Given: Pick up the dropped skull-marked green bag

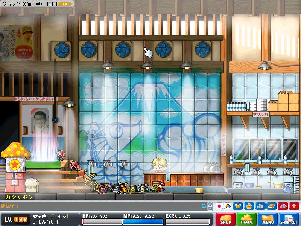Looking at the screenshot, I should point(133,189).
